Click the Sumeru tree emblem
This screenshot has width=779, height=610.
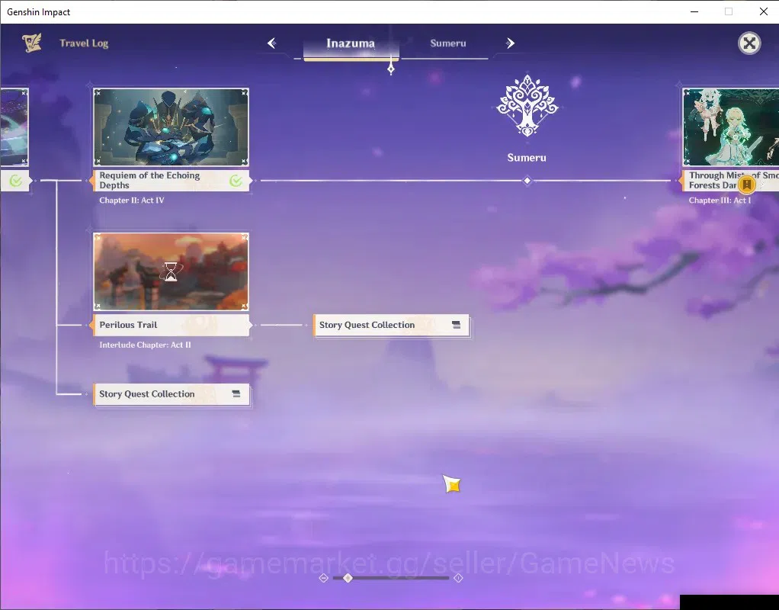click(527, 105)
